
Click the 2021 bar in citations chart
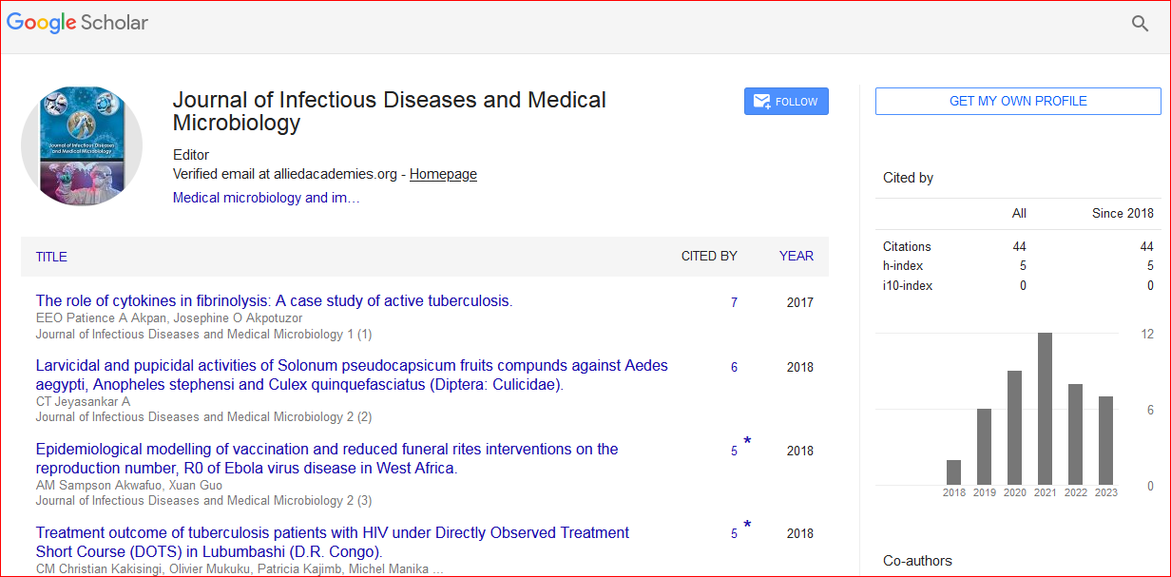[1045, 409]
